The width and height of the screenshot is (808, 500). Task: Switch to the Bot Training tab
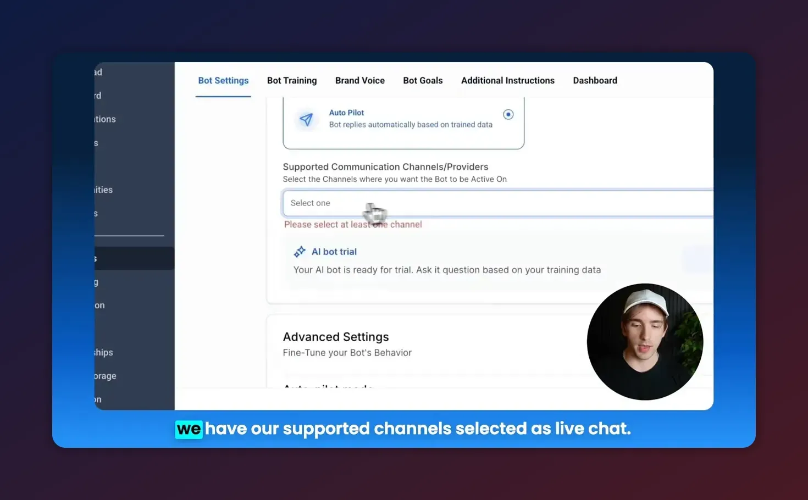[292, 80]
